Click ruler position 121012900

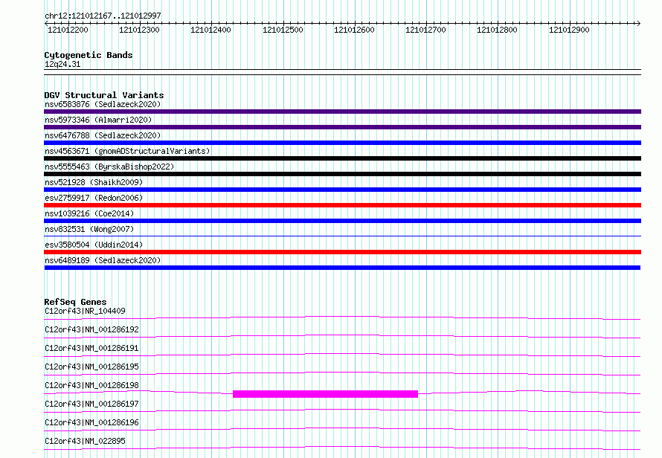(x=569, y=30)
